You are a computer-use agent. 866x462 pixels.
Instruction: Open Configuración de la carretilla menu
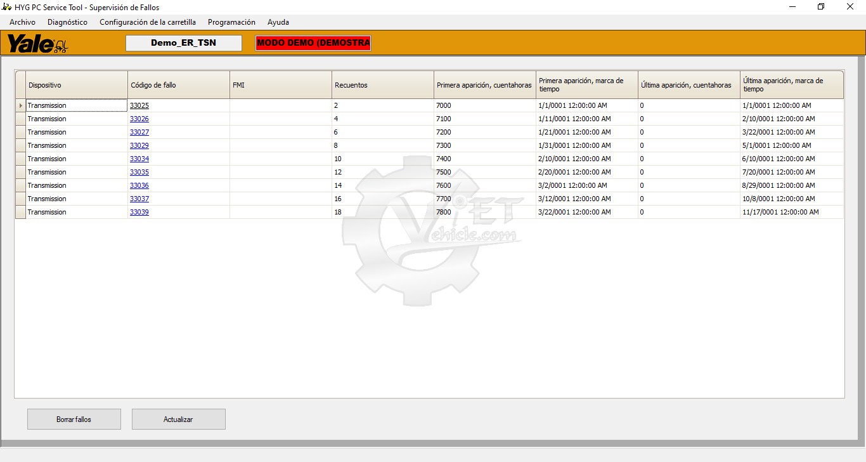pos(147,22)
